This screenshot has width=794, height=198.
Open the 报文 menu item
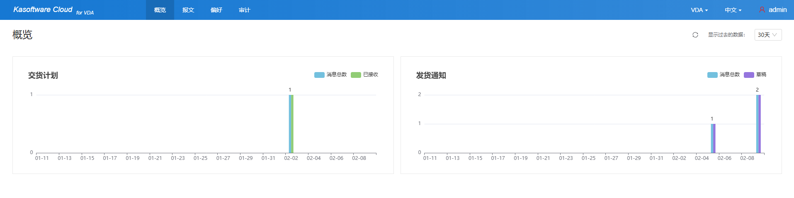pyautogui.click(x=188, y=10)
